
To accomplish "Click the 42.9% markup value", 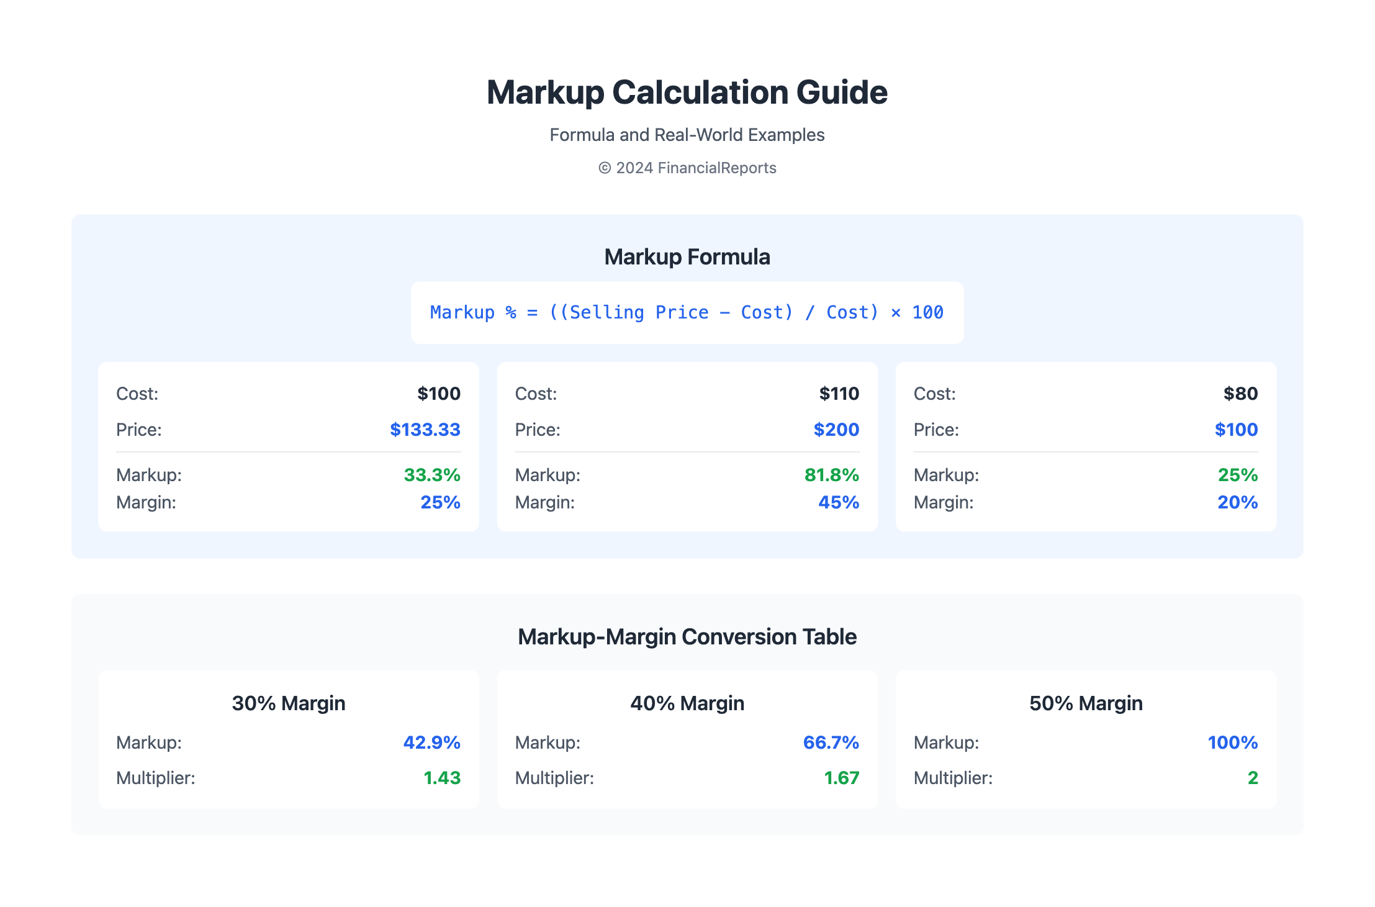I will point(431,742).
